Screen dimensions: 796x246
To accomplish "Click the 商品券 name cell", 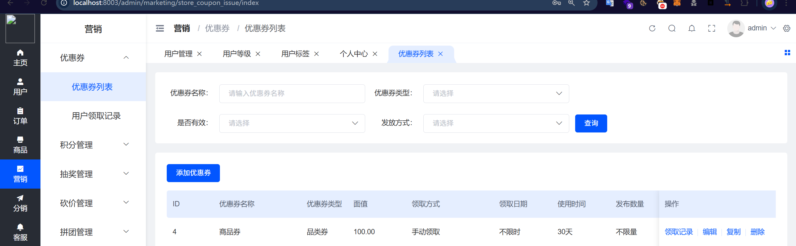I will point(230,232).
